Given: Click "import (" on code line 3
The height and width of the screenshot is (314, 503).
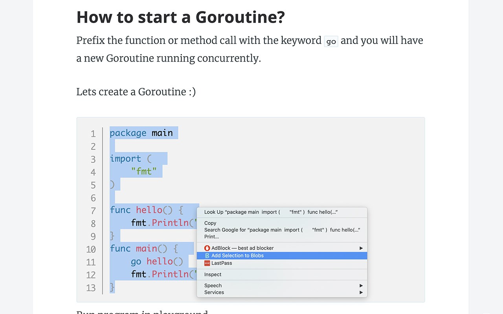Looking at the screenshot, I should (130, 159).
